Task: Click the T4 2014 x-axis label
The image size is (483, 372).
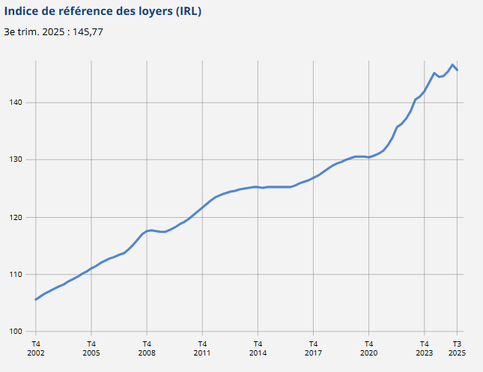Action: point(258,348)
